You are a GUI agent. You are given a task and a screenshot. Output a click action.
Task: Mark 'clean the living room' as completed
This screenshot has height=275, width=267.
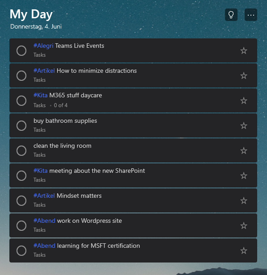(x=21, y=150)
